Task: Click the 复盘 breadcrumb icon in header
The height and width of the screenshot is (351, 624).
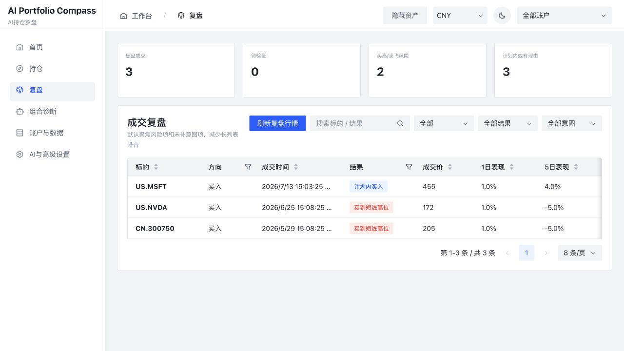Action: 181,16
